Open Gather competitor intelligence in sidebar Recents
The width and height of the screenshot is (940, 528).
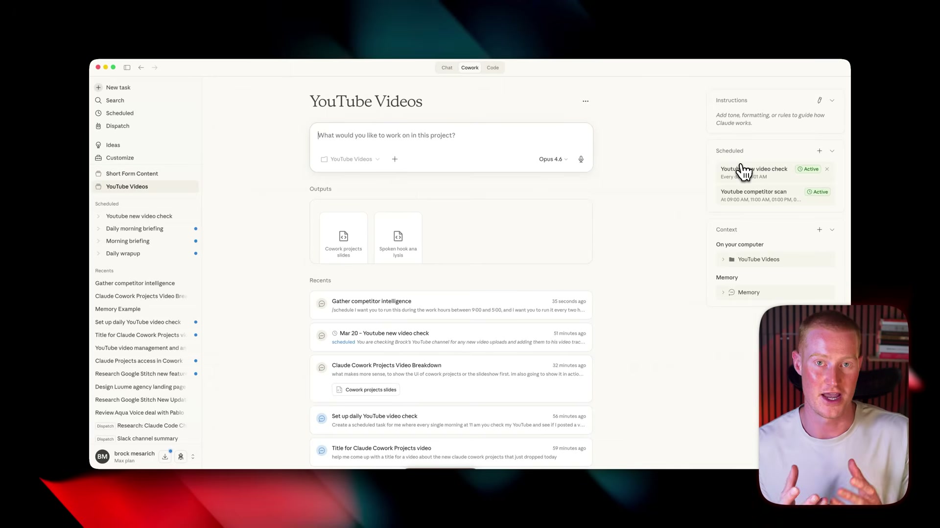135,283
